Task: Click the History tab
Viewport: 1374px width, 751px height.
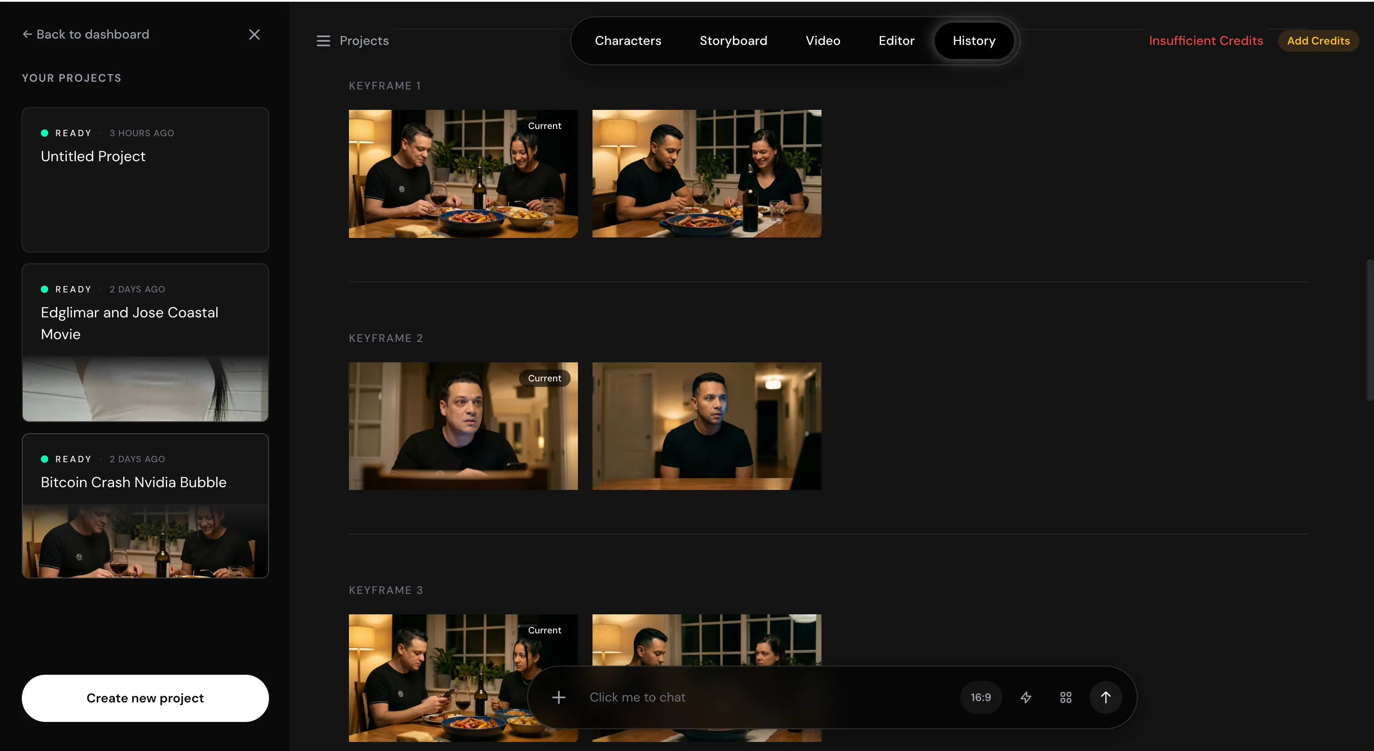Action: [973, 41]
